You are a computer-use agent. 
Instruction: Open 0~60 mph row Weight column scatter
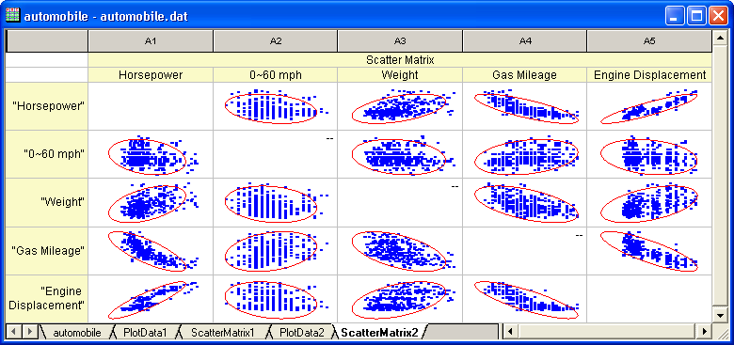(400, 154)
